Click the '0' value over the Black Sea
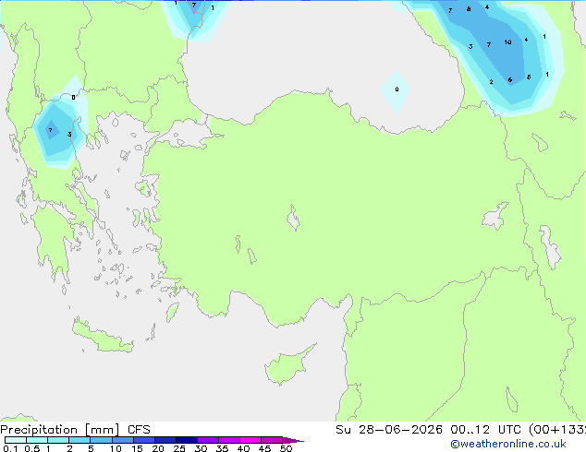This screenshot has width=586, height=452. click(397, 89)
